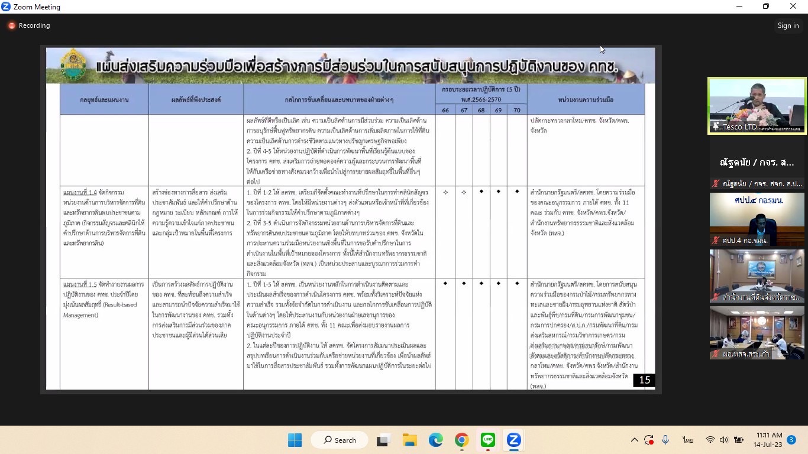The image size is (808, 454).
Task: Open Wi-Fi network settings in tray
Action: click(x=710, y=440)
